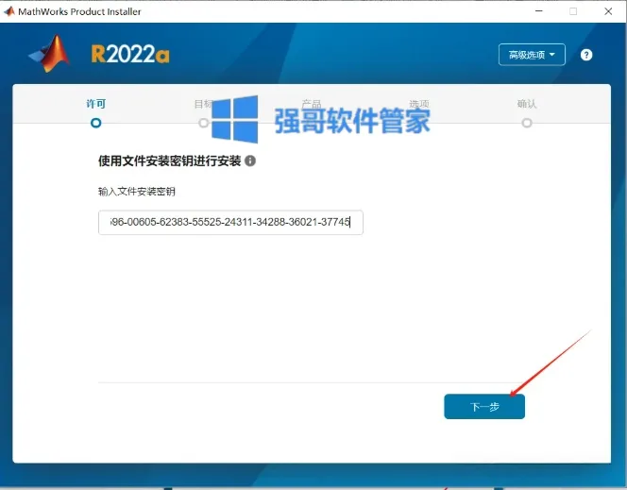The image size is (627, 490).
Task: Click info icon beside 使用文件安装密钥进行安装
Action: click(250, 161)
